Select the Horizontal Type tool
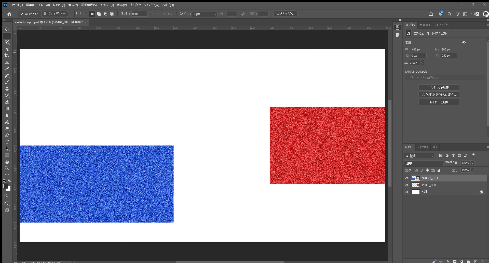 point(7,142)
